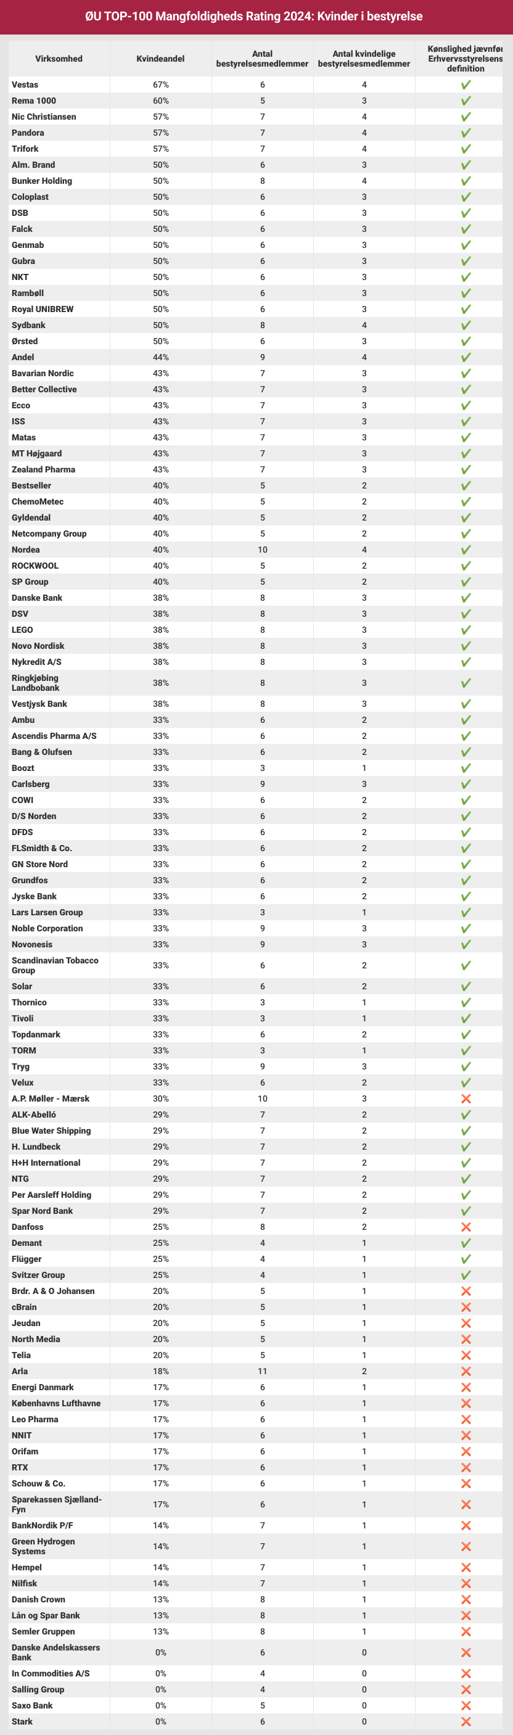Viewport: 513px width, 1735px height.
Task: Click the Virksomhed column header
Action: click(x=59, y=59)
